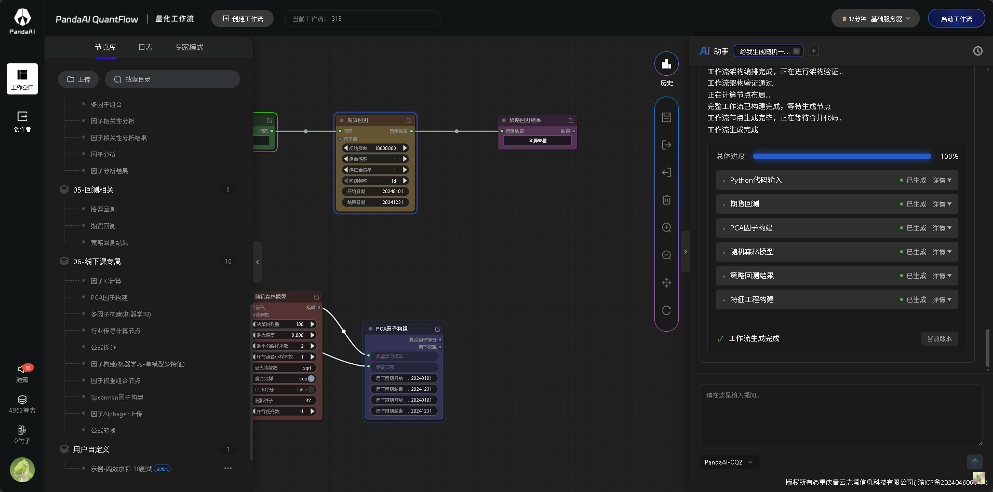The width and height of the screenshot is (993, 492).
Task: Expand 详情 for Python代码输入 row
Action: [x=942, y=180]
